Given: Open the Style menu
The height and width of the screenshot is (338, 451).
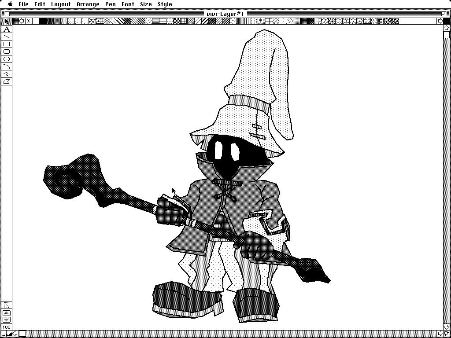Looking at the screenshot, I should coord(165,4).
